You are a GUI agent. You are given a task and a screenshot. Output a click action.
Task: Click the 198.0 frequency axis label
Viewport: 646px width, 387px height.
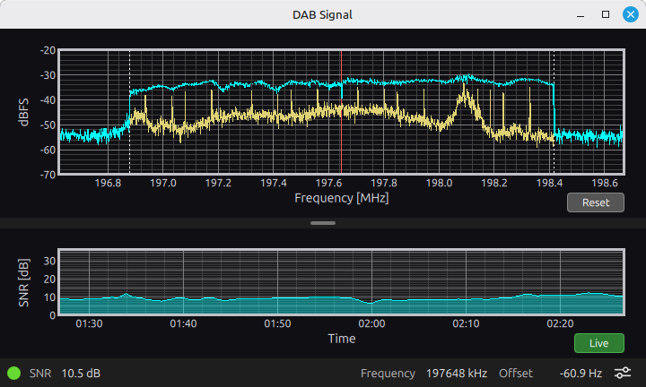tap(439, 183)
